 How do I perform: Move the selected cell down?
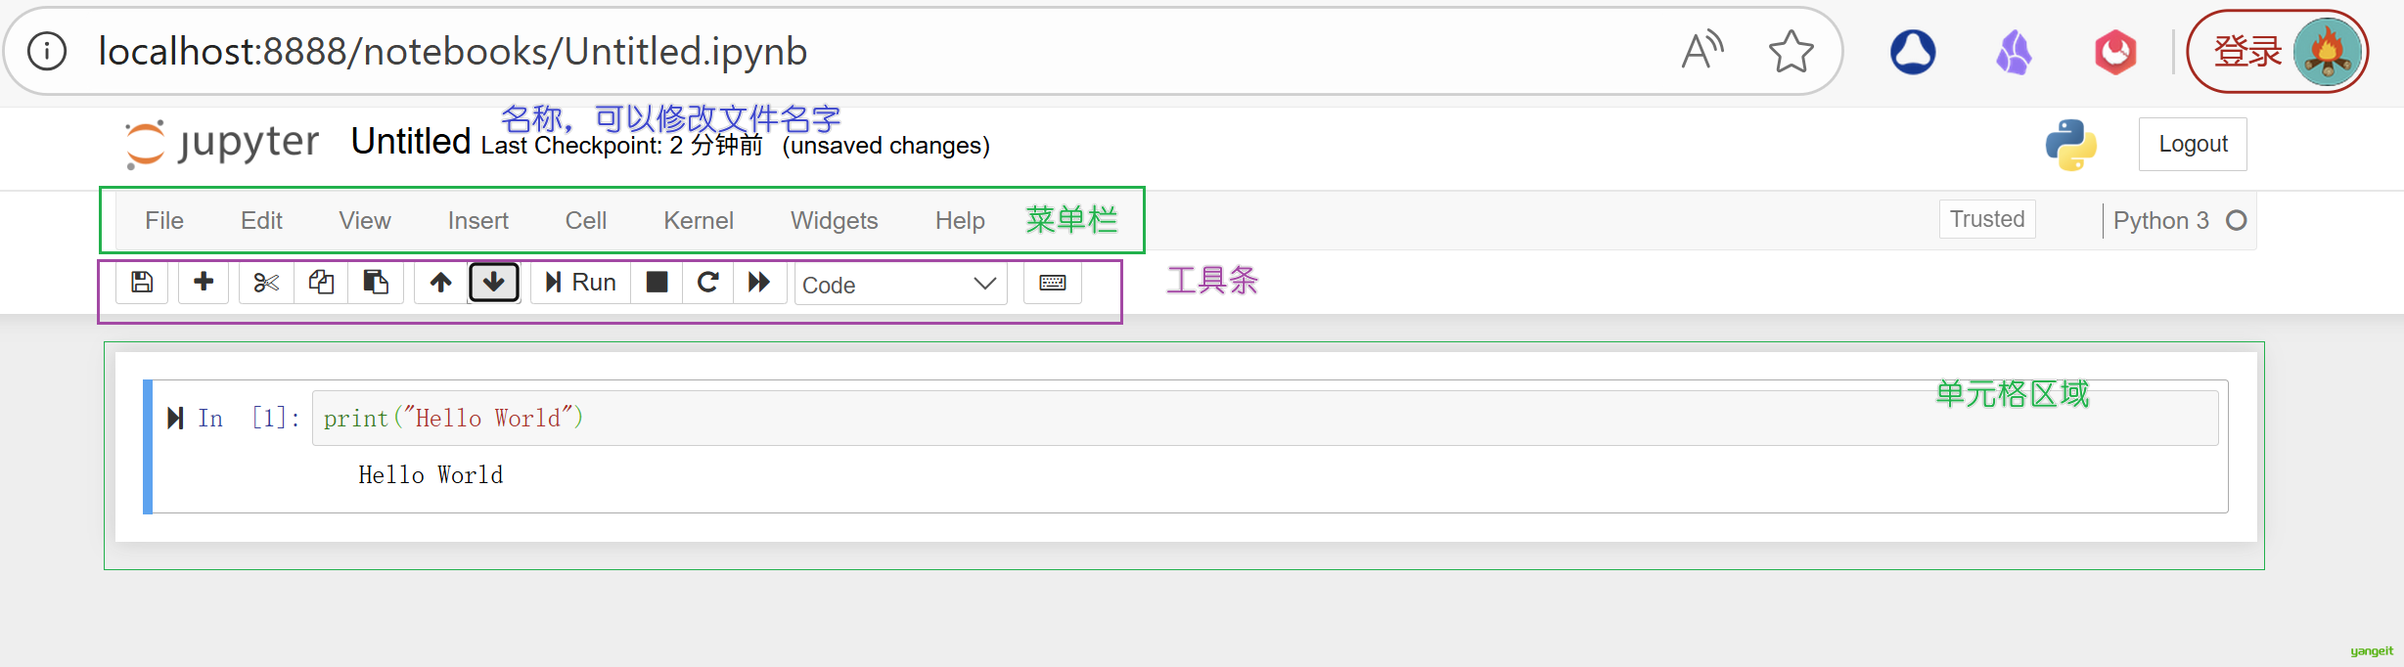click(494, 283)
